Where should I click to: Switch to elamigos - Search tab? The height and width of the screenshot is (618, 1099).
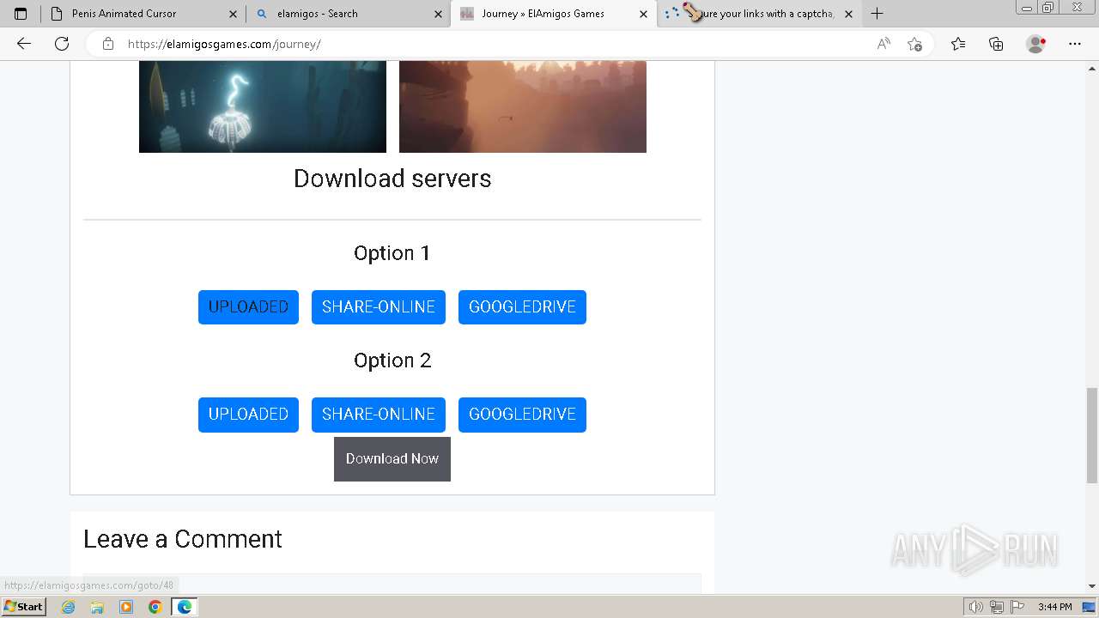[x=349, y=14]
